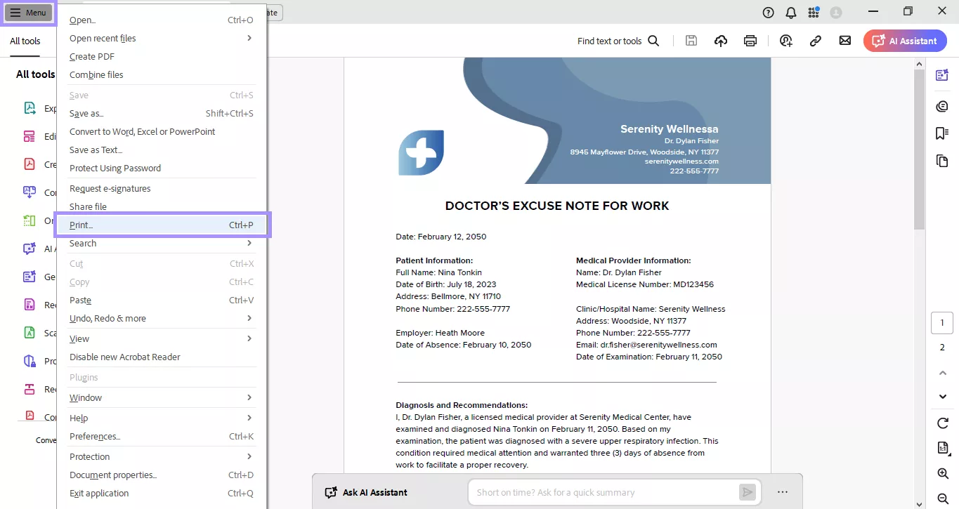Click the Compress a PDF sidebar icon

[x=30, y=415]
